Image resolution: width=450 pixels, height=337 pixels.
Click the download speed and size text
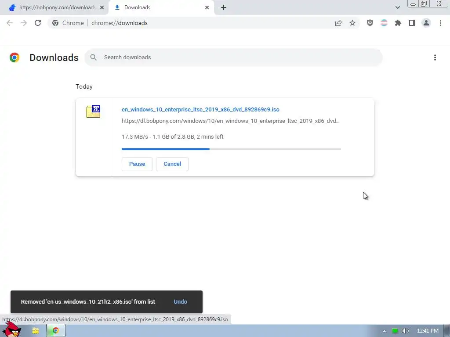(172, 137)
